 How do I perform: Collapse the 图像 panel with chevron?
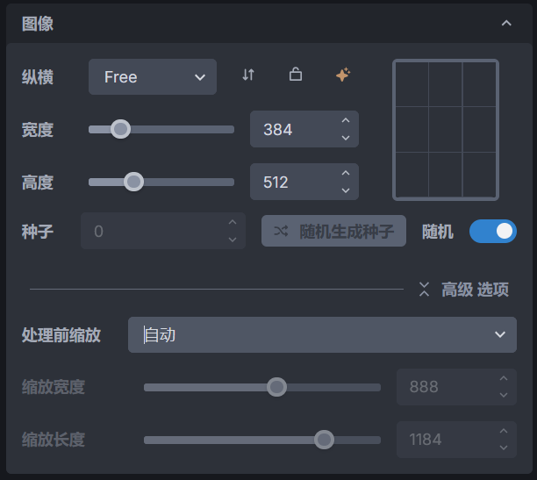[x=506, y=24]
